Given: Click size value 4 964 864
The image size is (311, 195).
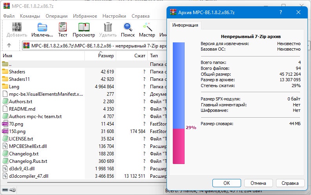Looking at the screenshot, I should tap(104, 87).
